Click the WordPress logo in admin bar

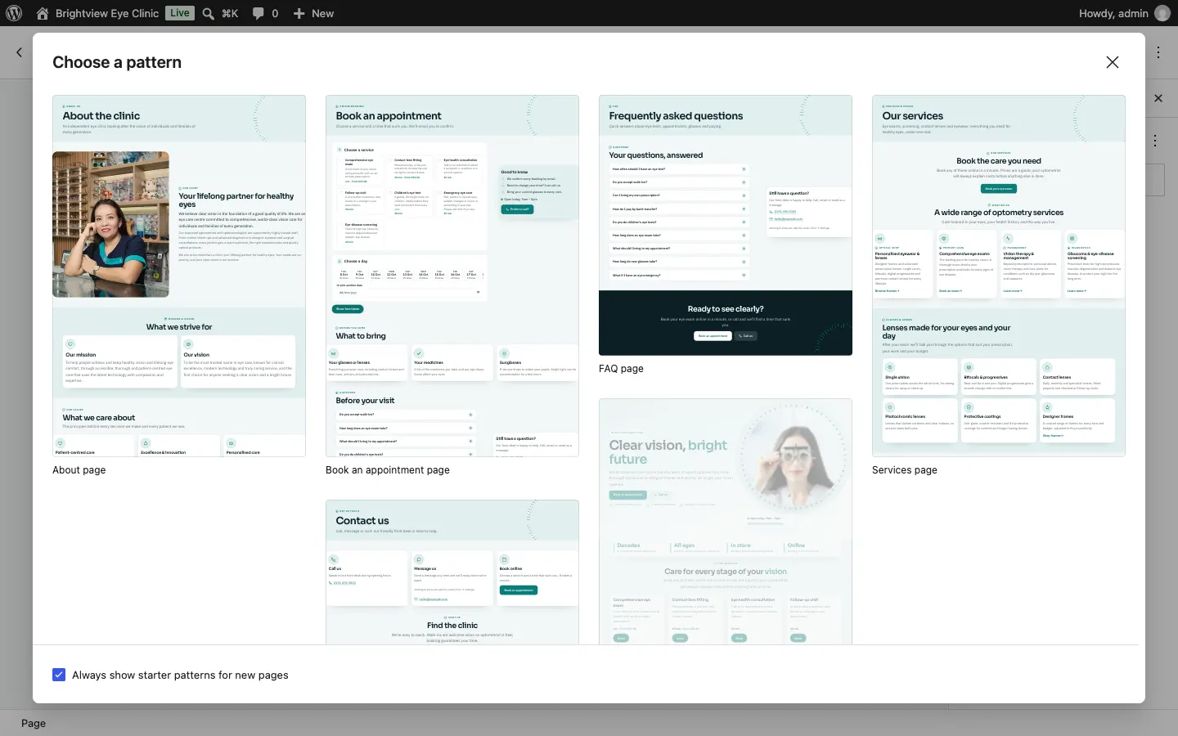coord(13,13)
